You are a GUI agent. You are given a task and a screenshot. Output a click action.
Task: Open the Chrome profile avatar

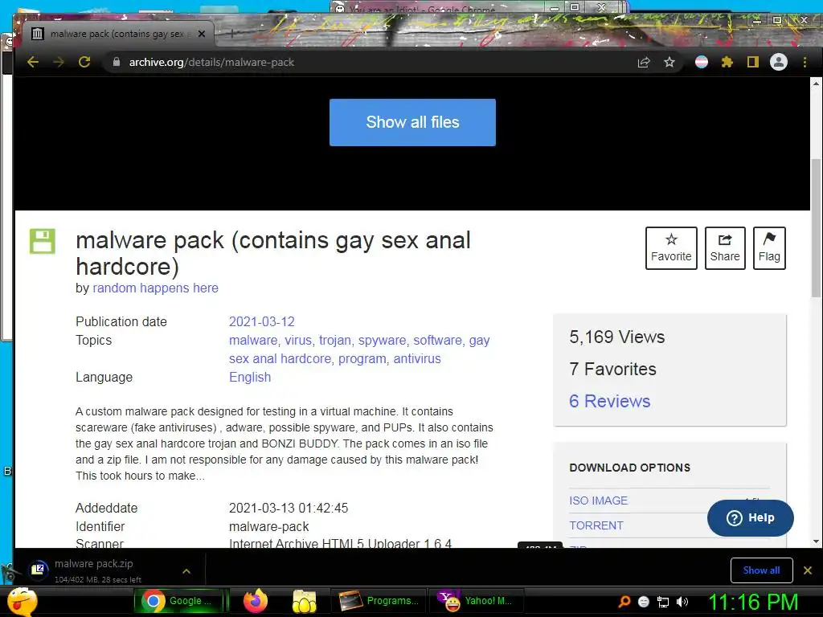pos(778,62)
